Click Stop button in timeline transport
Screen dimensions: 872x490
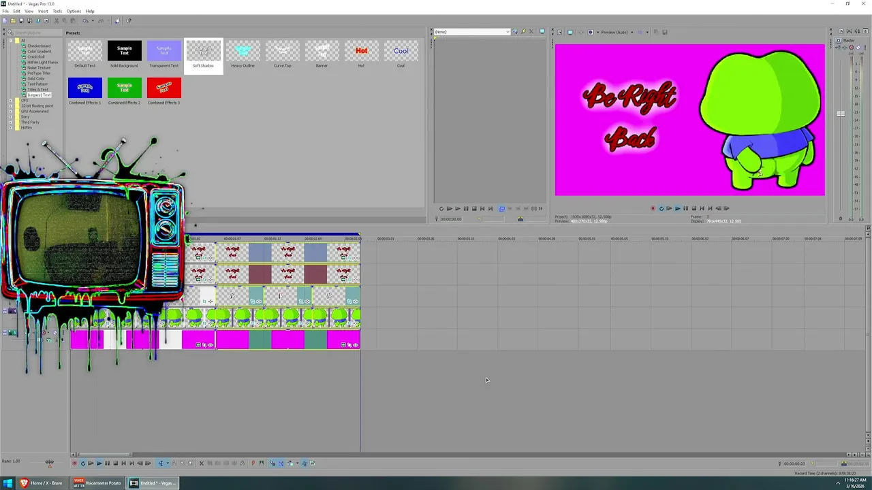(116, 463)
